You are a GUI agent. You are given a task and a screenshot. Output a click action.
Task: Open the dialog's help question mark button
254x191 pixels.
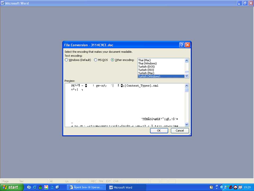(x=182, y=45)
